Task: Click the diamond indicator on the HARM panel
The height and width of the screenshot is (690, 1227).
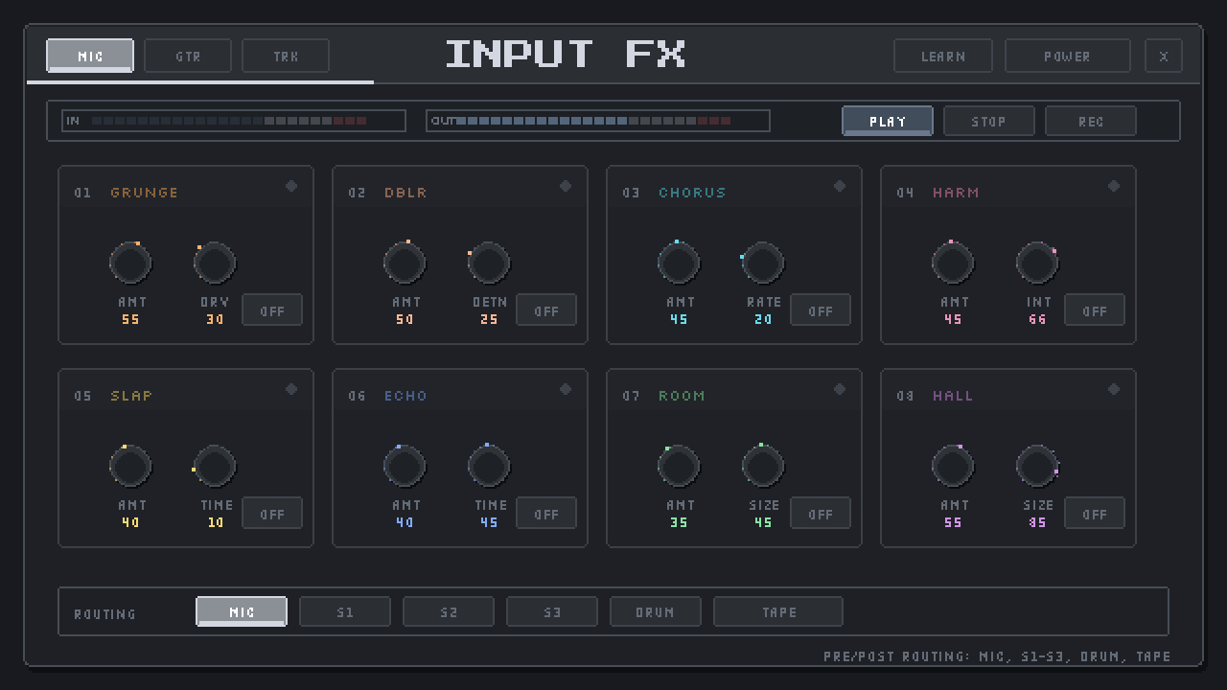Action: pyautogui.click(x=1114, y=186)
